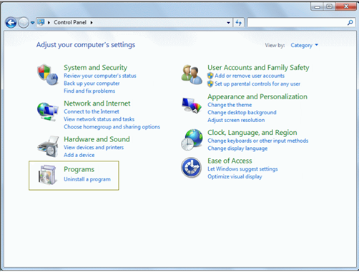Viewport: 359px width, 272px height.
Task: Open the recent pages dropdown arrow
Action: point(32,23)
